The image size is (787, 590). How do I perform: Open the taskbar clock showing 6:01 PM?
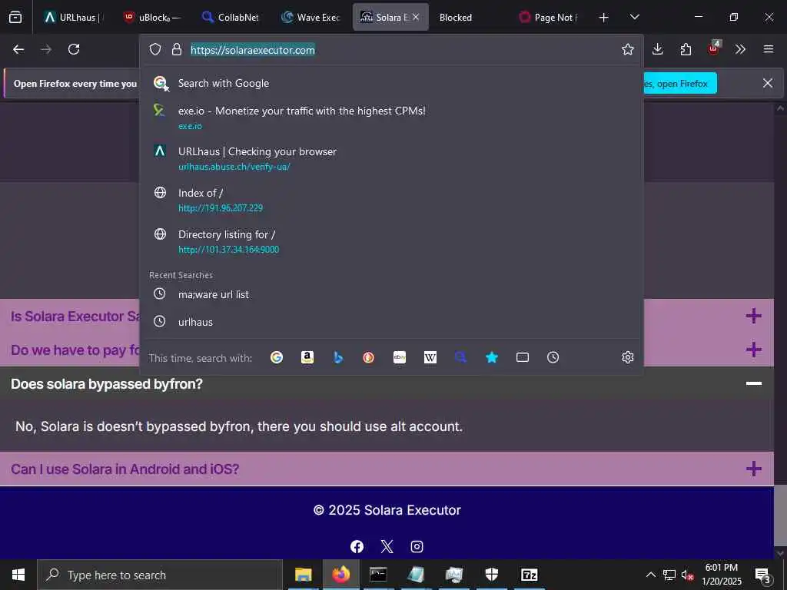(721, 575)
